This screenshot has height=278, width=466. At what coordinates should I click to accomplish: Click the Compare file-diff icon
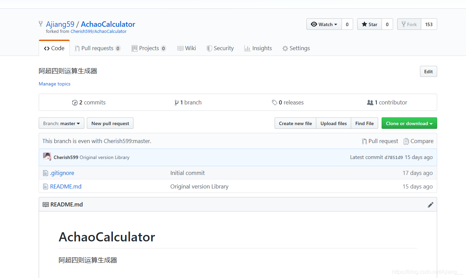406,141
